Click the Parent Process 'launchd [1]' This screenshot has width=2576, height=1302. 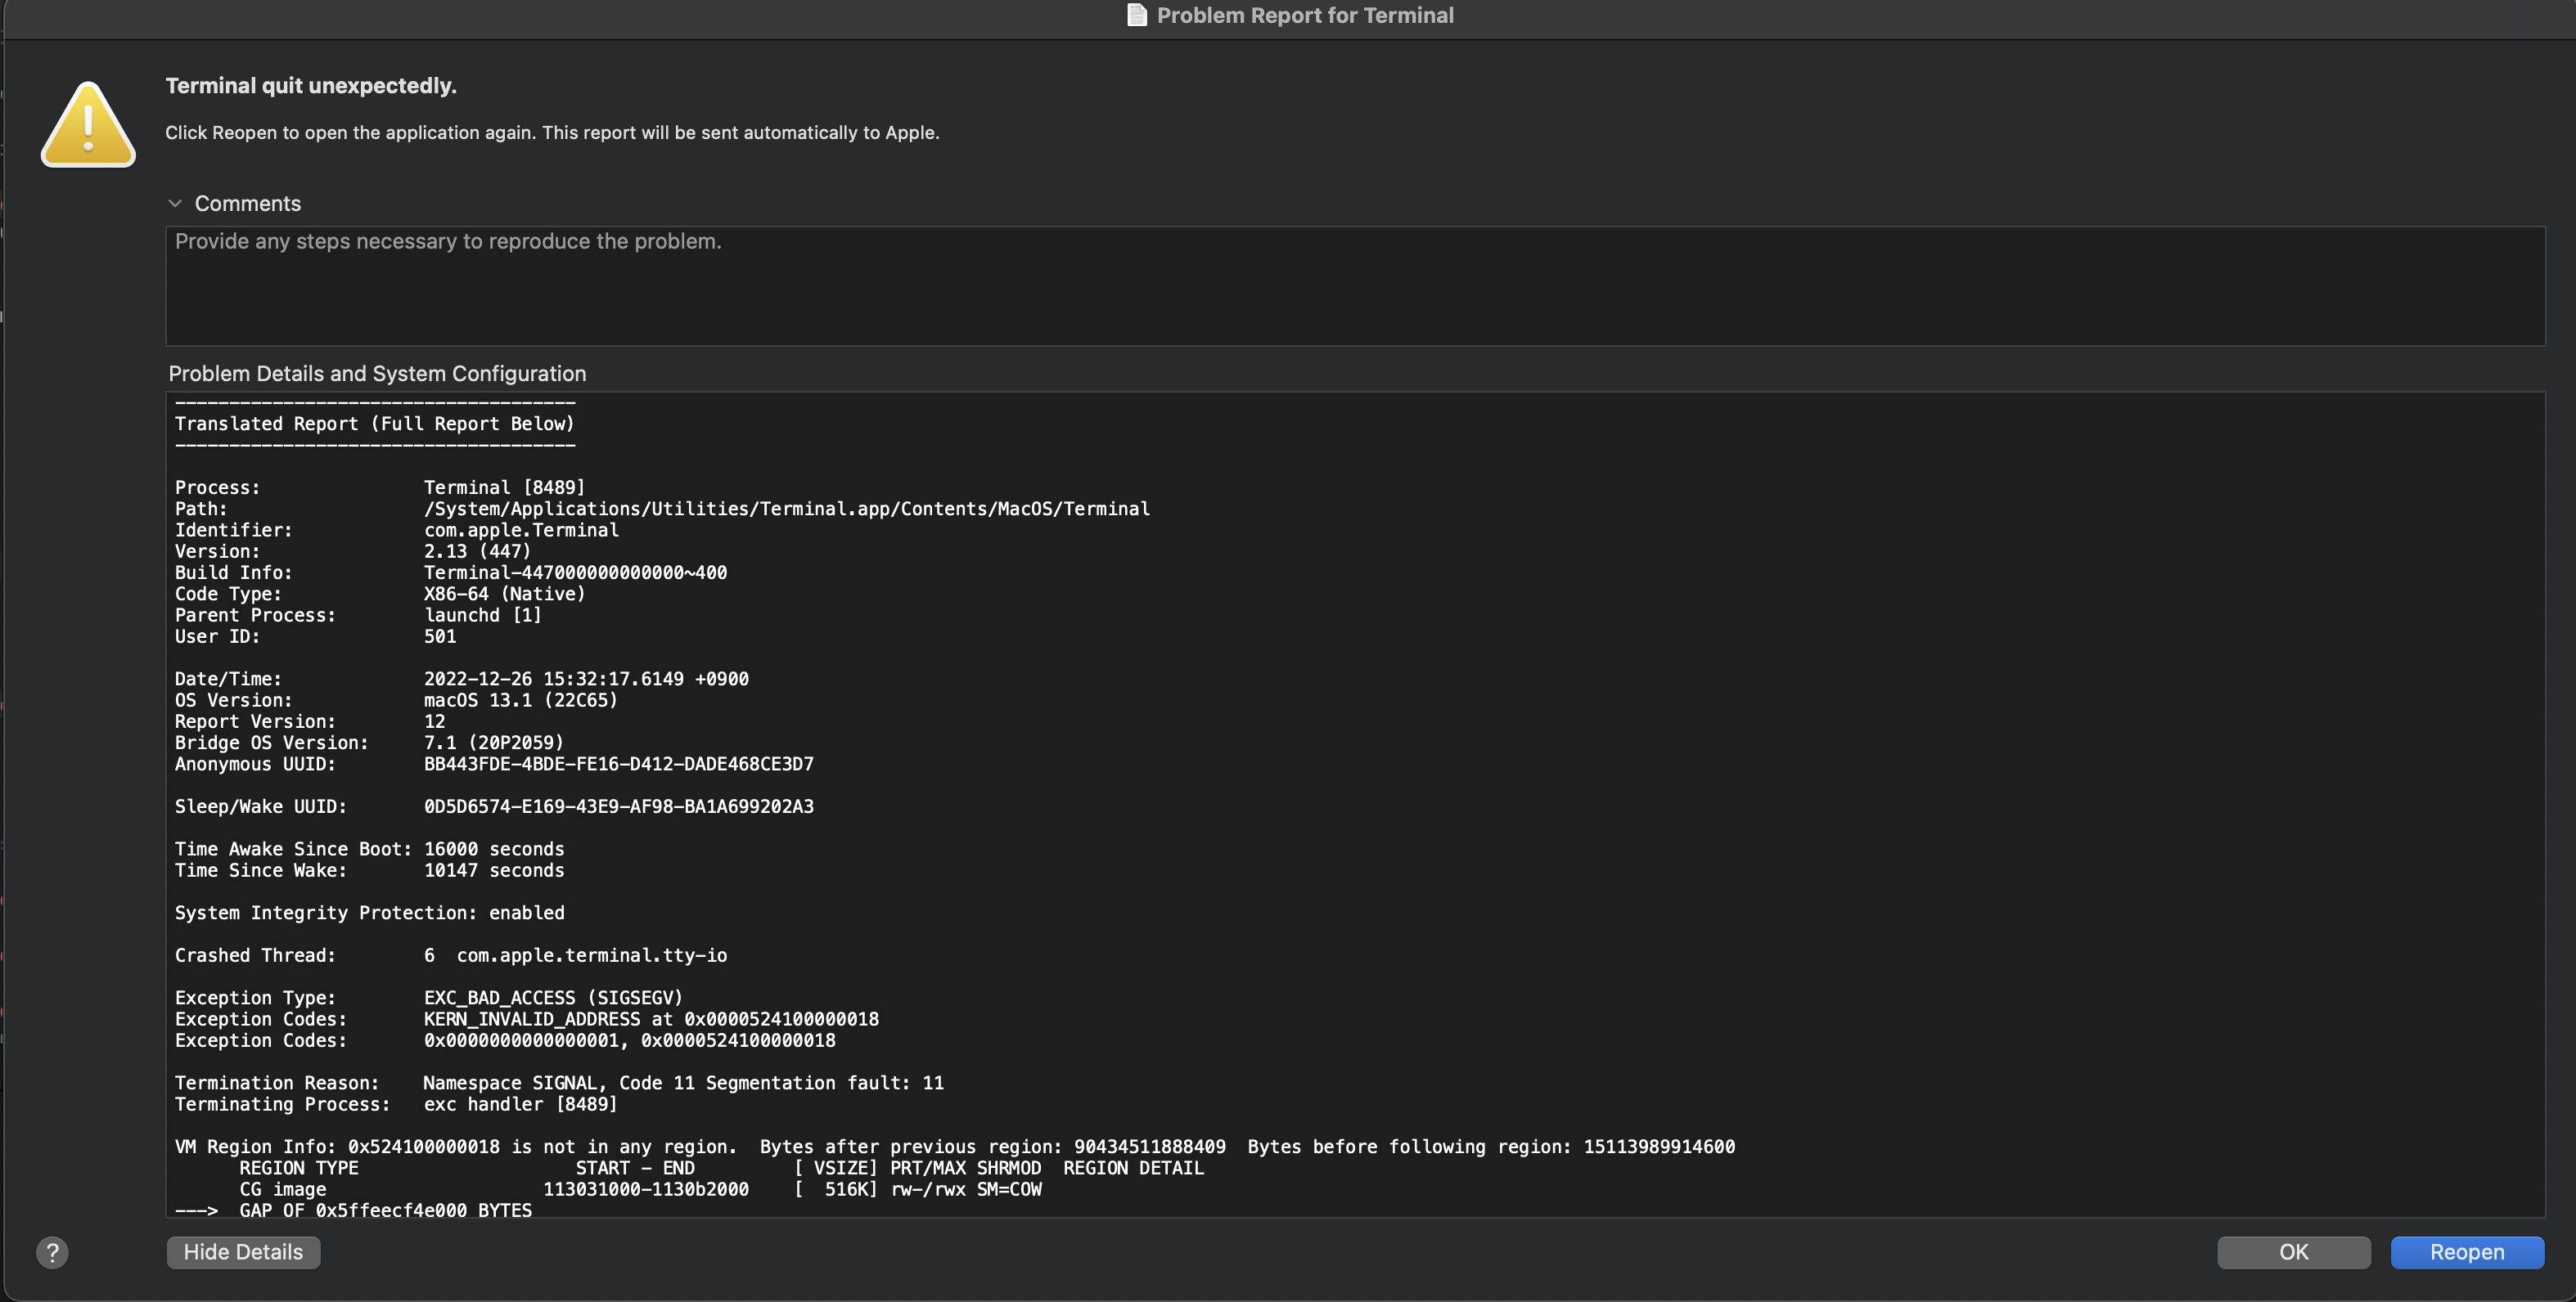(483, 616)
